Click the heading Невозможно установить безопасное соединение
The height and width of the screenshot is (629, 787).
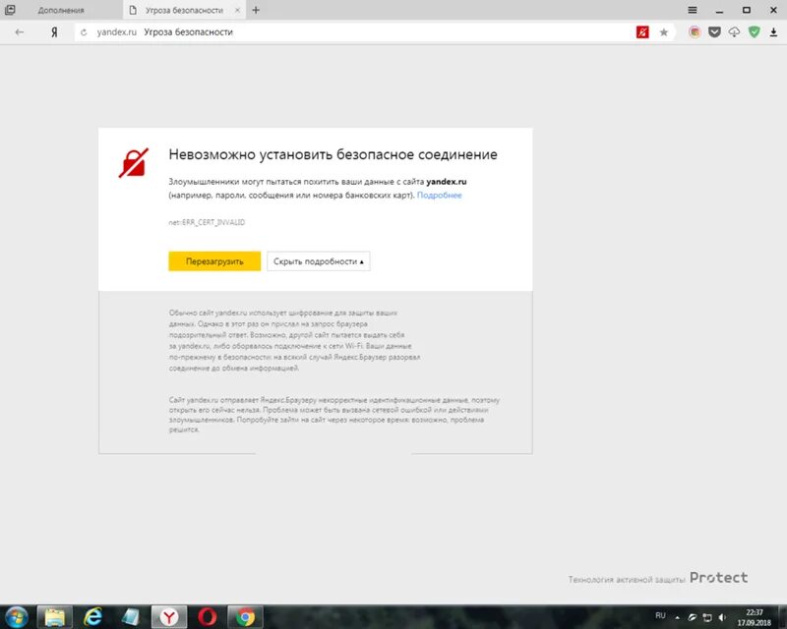[333, 154]
